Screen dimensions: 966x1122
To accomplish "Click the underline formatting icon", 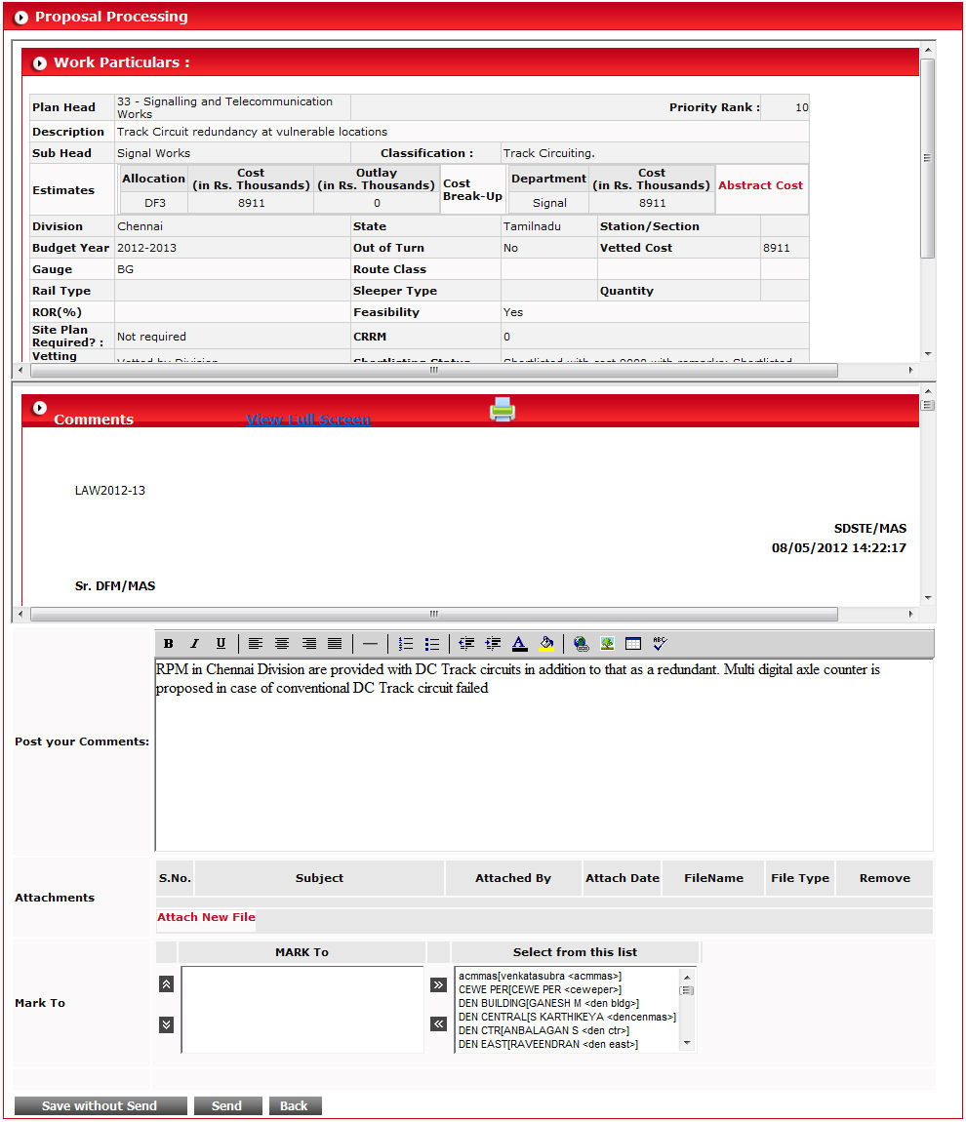I will coord(221,644).
